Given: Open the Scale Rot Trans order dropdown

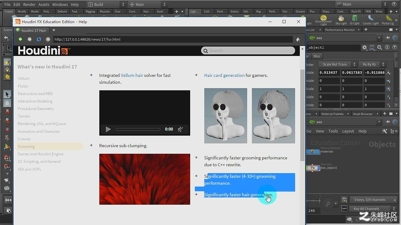Looking at the screenshot, I should pyautogui.click(x=338, y=64).
